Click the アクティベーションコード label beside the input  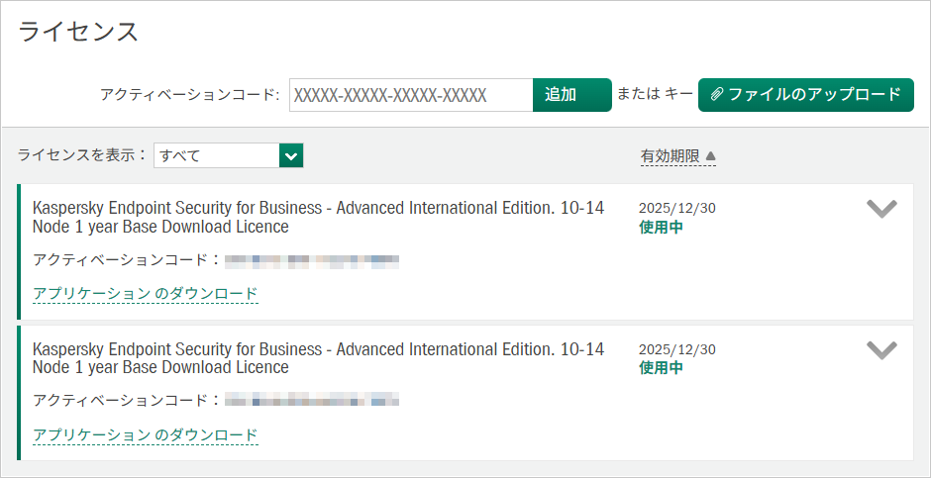tap(190, 95)
